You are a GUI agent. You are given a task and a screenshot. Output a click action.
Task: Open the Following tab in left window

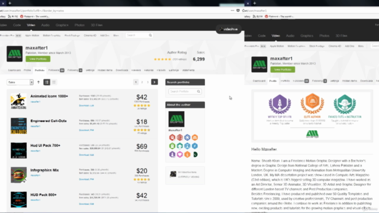coord(75,70)
